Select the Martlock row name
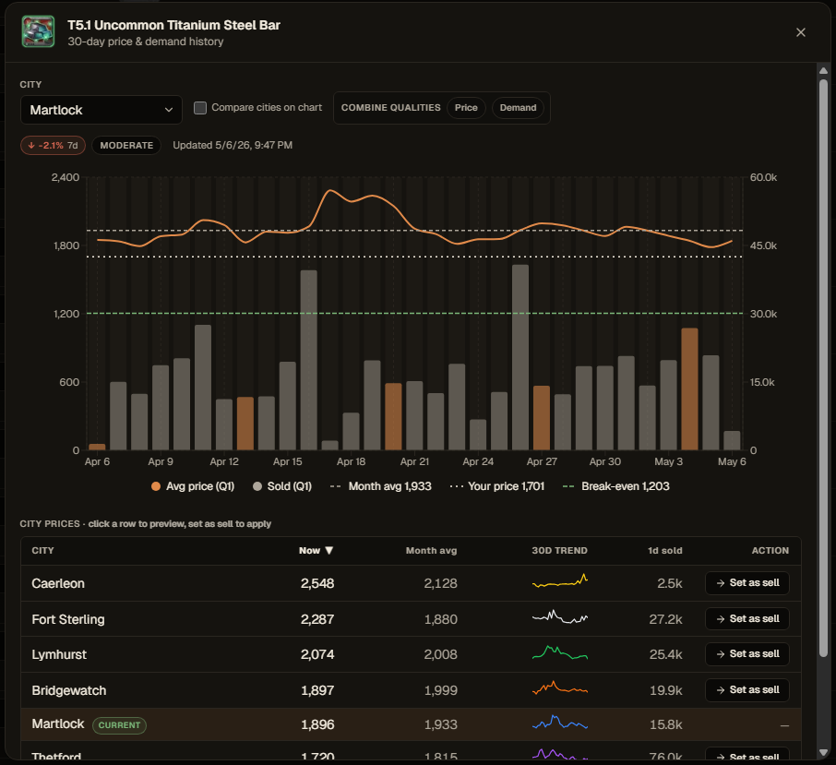836x765 pixels. pos(57,724)
